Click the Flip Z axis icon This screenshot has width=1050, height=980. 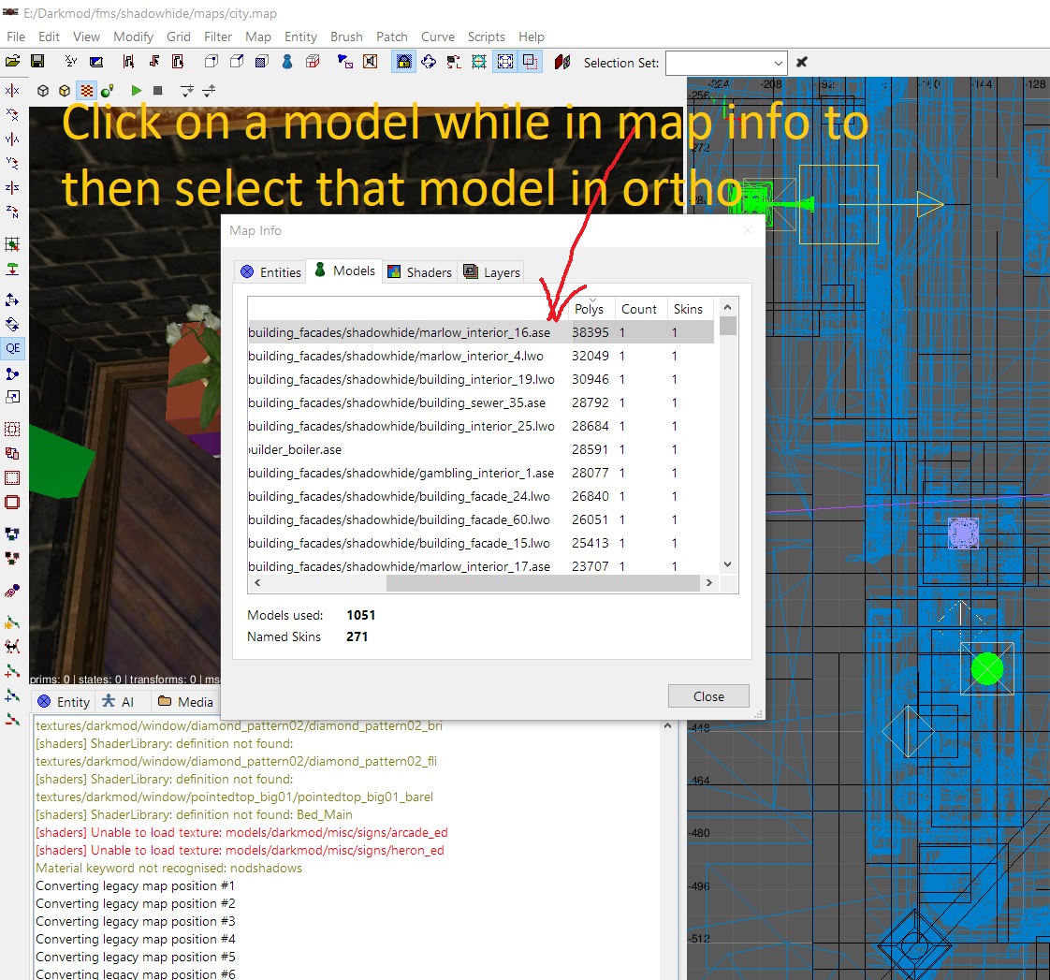[x=12, y=187]
